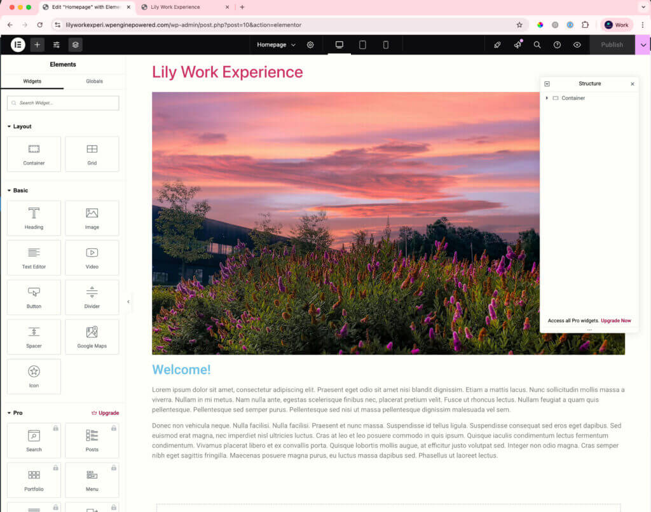Select the Icon widget

[x=34, y=377]
